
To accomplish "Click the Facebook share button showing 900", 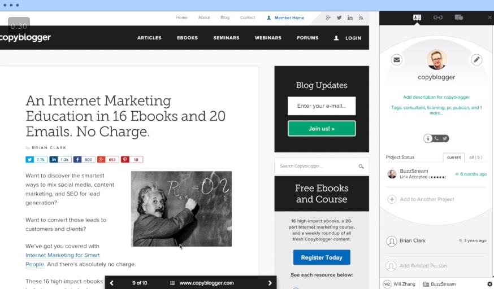I will pyautogui.click(x=84, y=160).
